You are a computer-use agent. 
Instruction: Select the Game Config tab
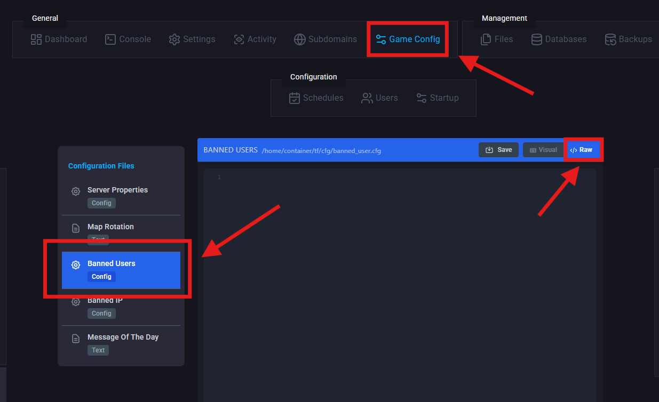408,39
